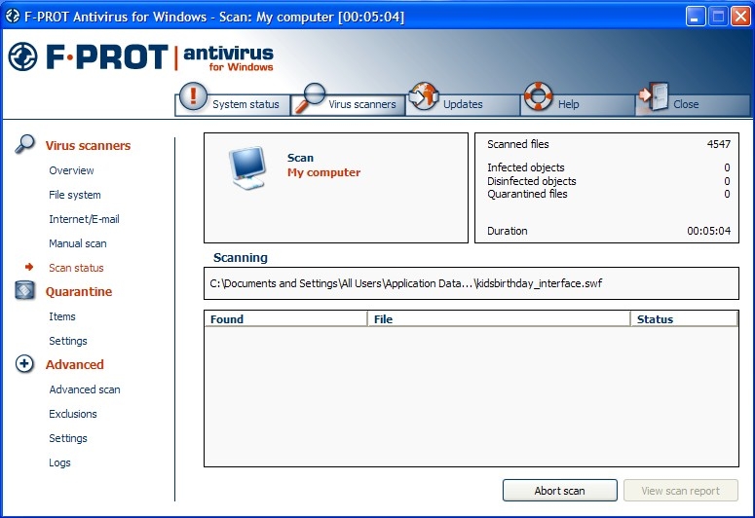Open Exclusions under Advanced
Screen dimensions: 755x518
point(73,414)
